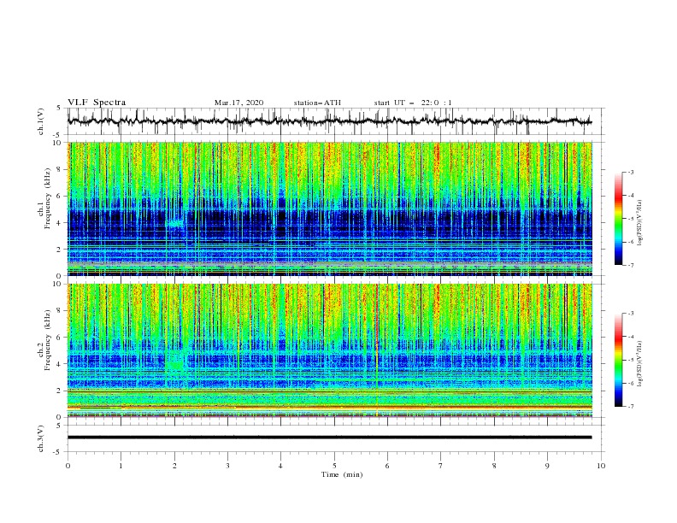Screen dimensions: 677x523
Task: Click the "4" tick on the time axis
Action: [x=281, y=466]
